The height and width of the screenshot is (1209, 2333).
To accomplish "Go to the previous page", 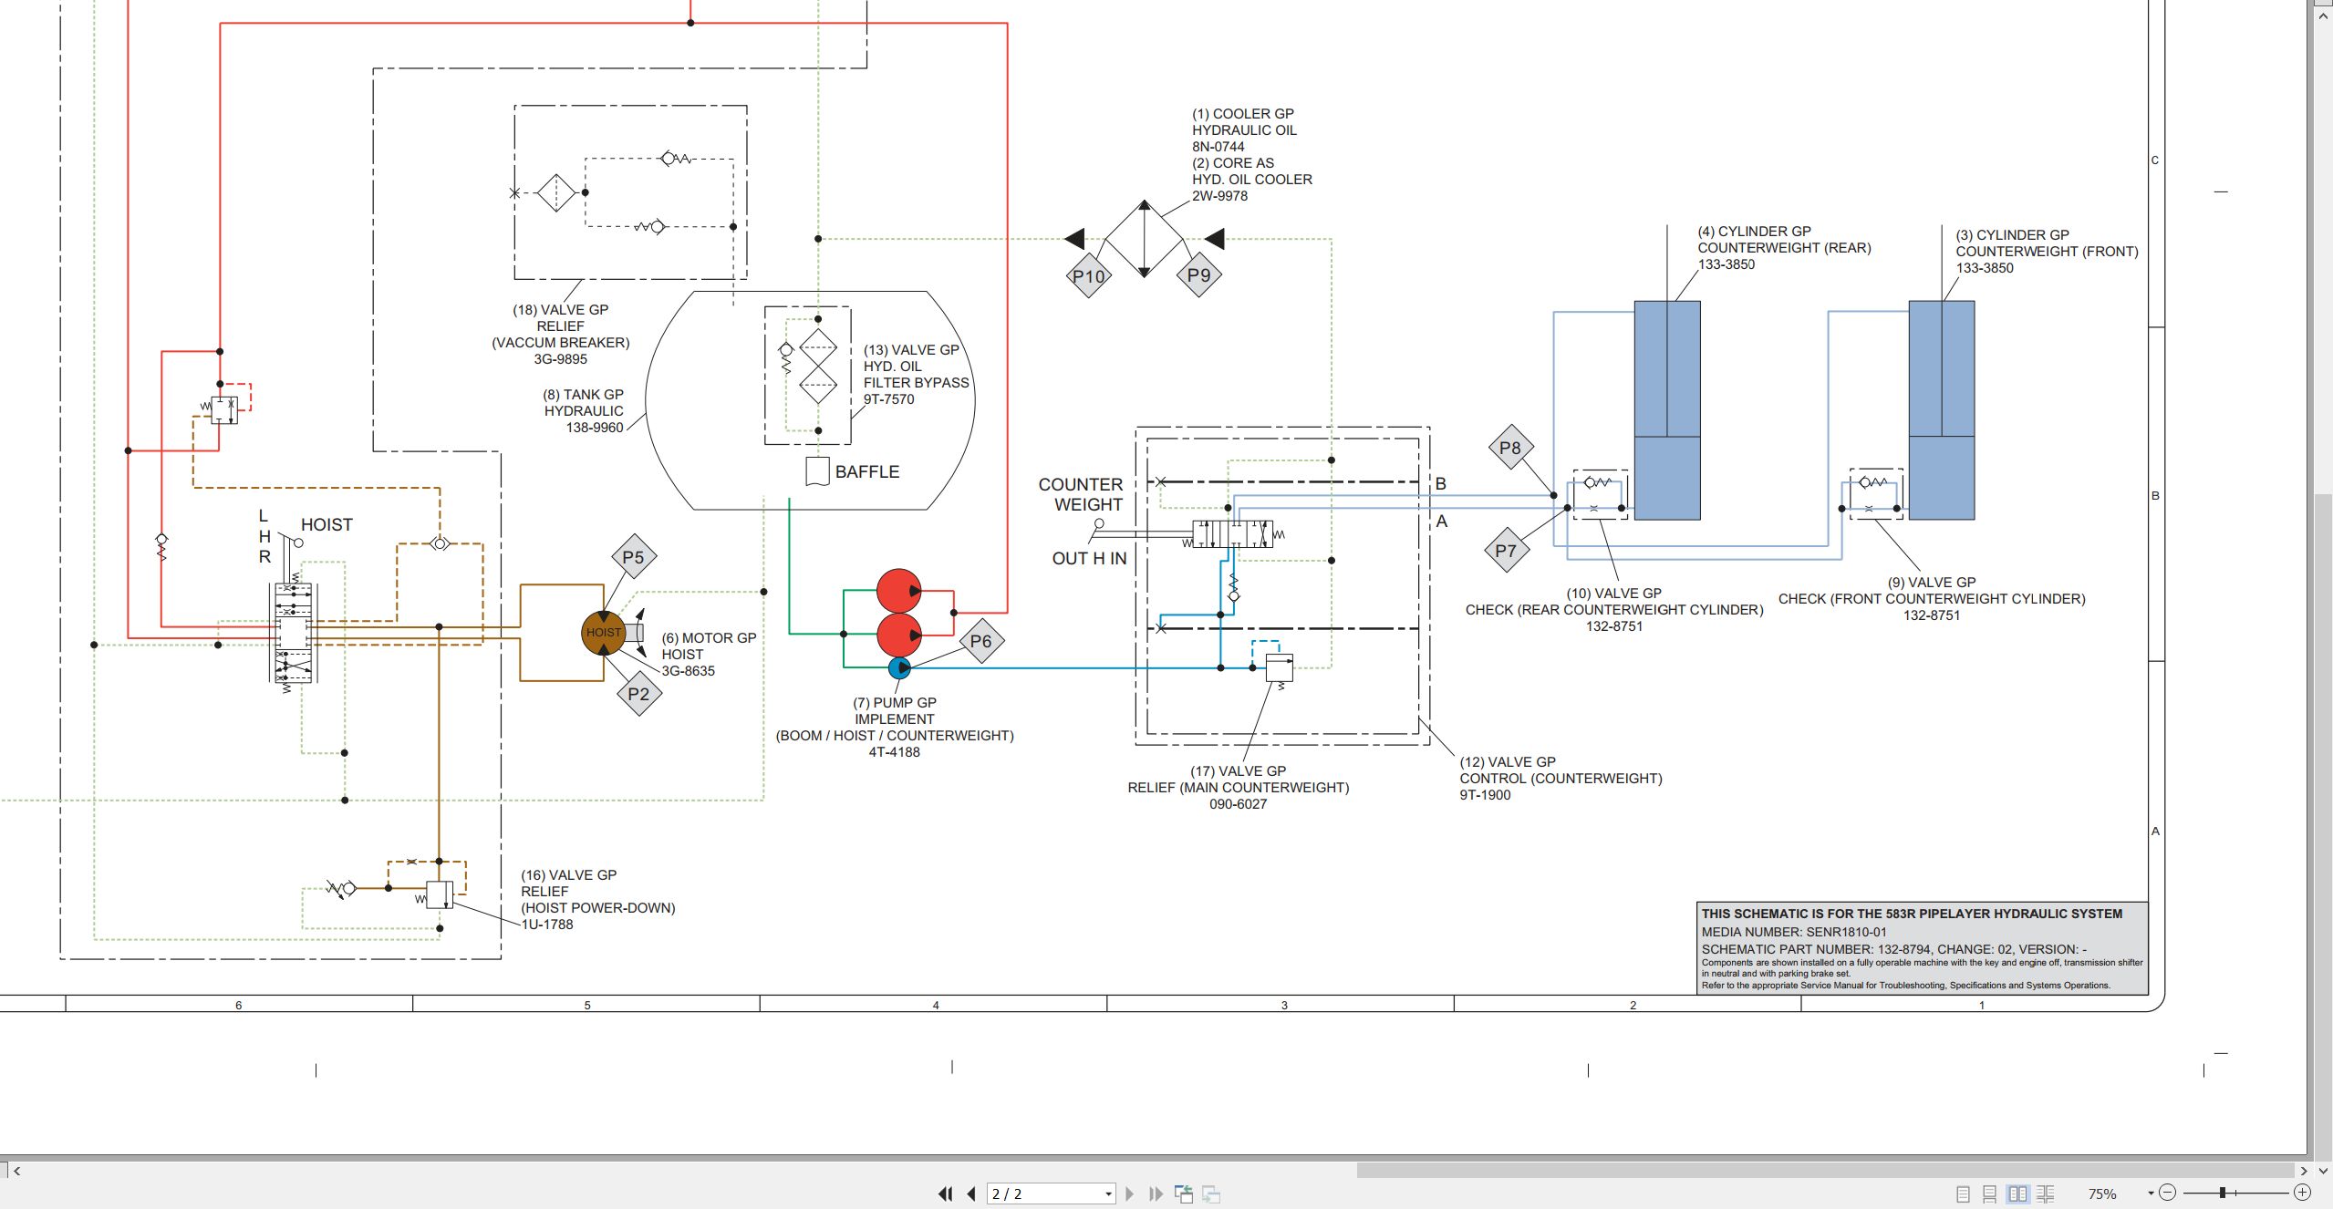I will [971, 1193].
